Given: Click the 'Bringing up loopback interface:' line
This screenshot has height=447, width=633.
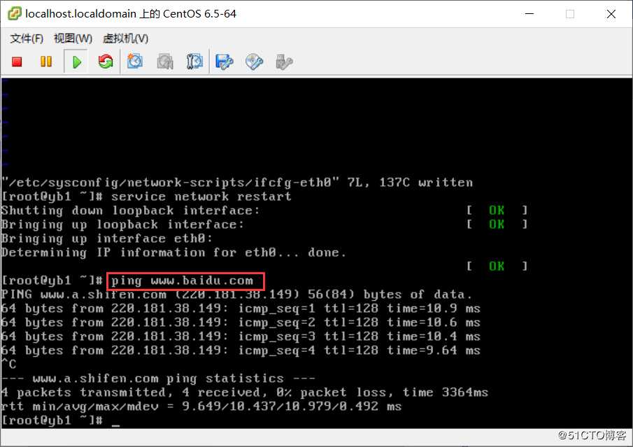Looking at the screenshot, I should pyautogui.click(x=122, y=225).
